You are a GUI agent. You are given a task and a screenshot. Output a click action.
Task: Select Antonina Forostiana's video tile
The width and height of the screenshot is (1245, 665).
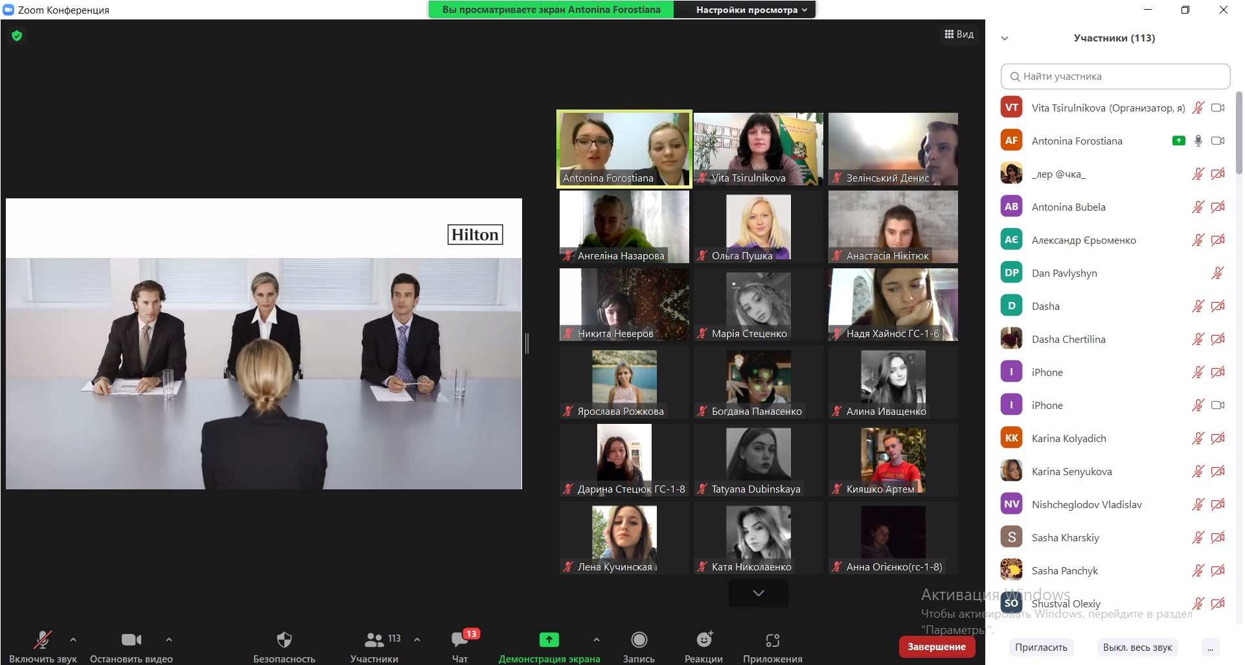pyautogui.click(x=624, y=149)
